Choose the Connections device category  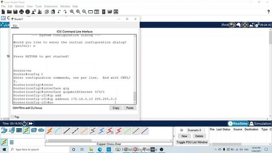pyautogui.click(x=26, y=130)
